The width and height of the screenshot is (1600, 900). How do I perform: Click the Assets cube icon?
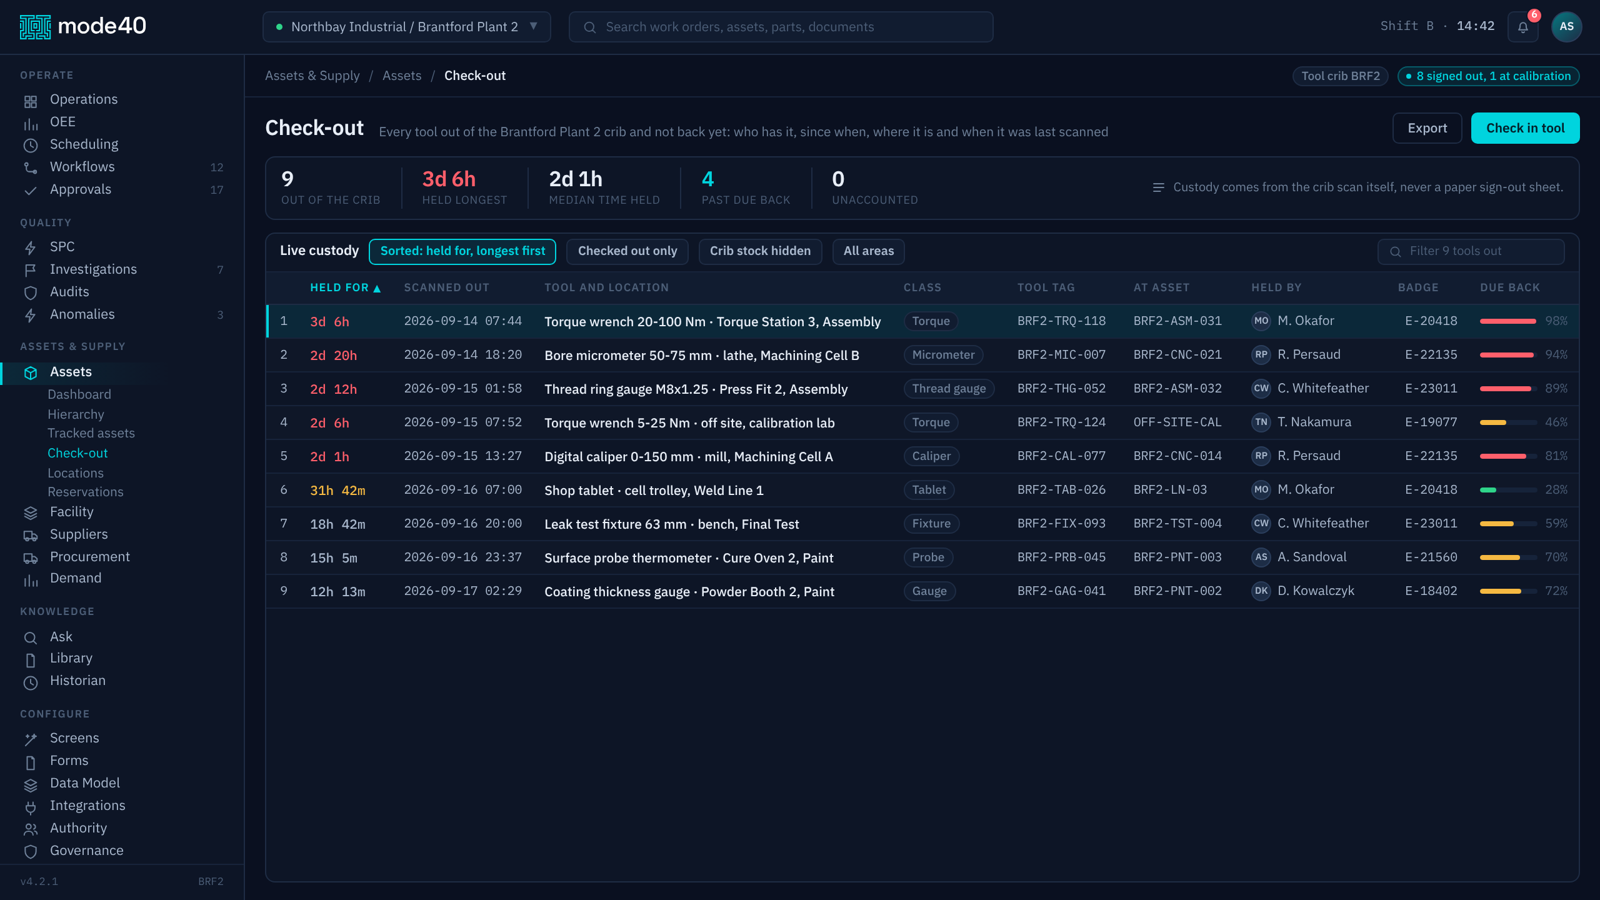(31, 373)
